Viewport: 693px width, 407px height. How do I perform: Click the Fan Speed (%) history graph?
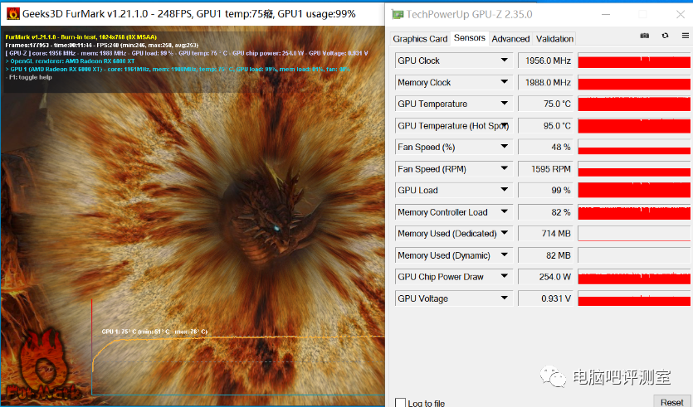(x=634, y=147)
